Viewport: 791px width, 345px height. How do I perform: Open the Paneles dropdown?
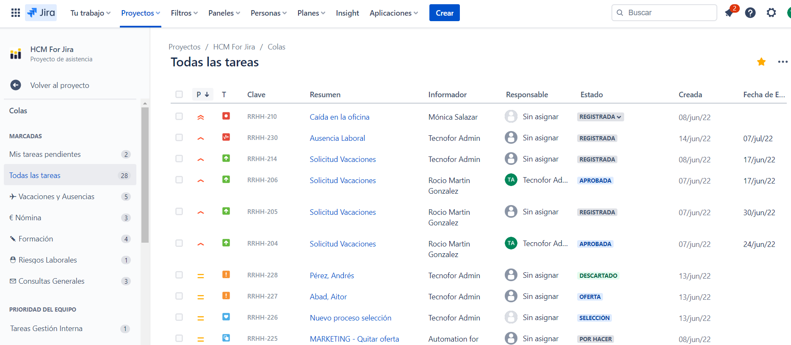tap(224, 13)
